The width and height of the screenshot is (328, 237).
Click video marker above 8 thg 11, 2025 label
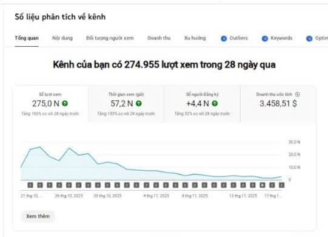point(195,185)
